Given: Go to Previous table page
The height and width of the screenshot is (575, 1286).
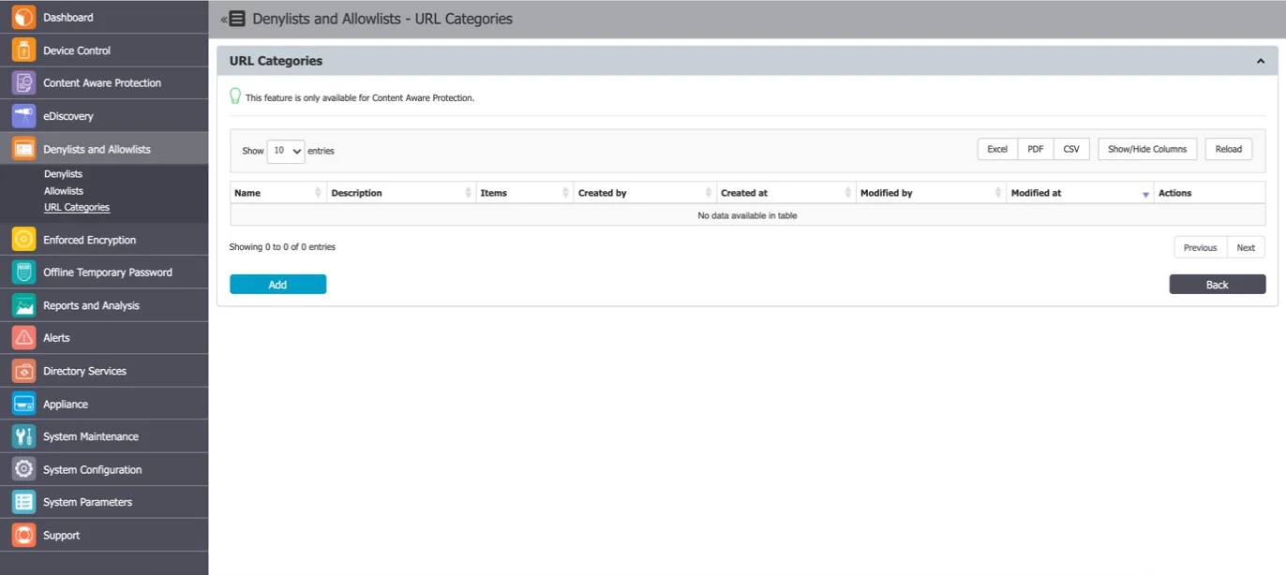Looking at the screenshot, I should [1200, 247].
